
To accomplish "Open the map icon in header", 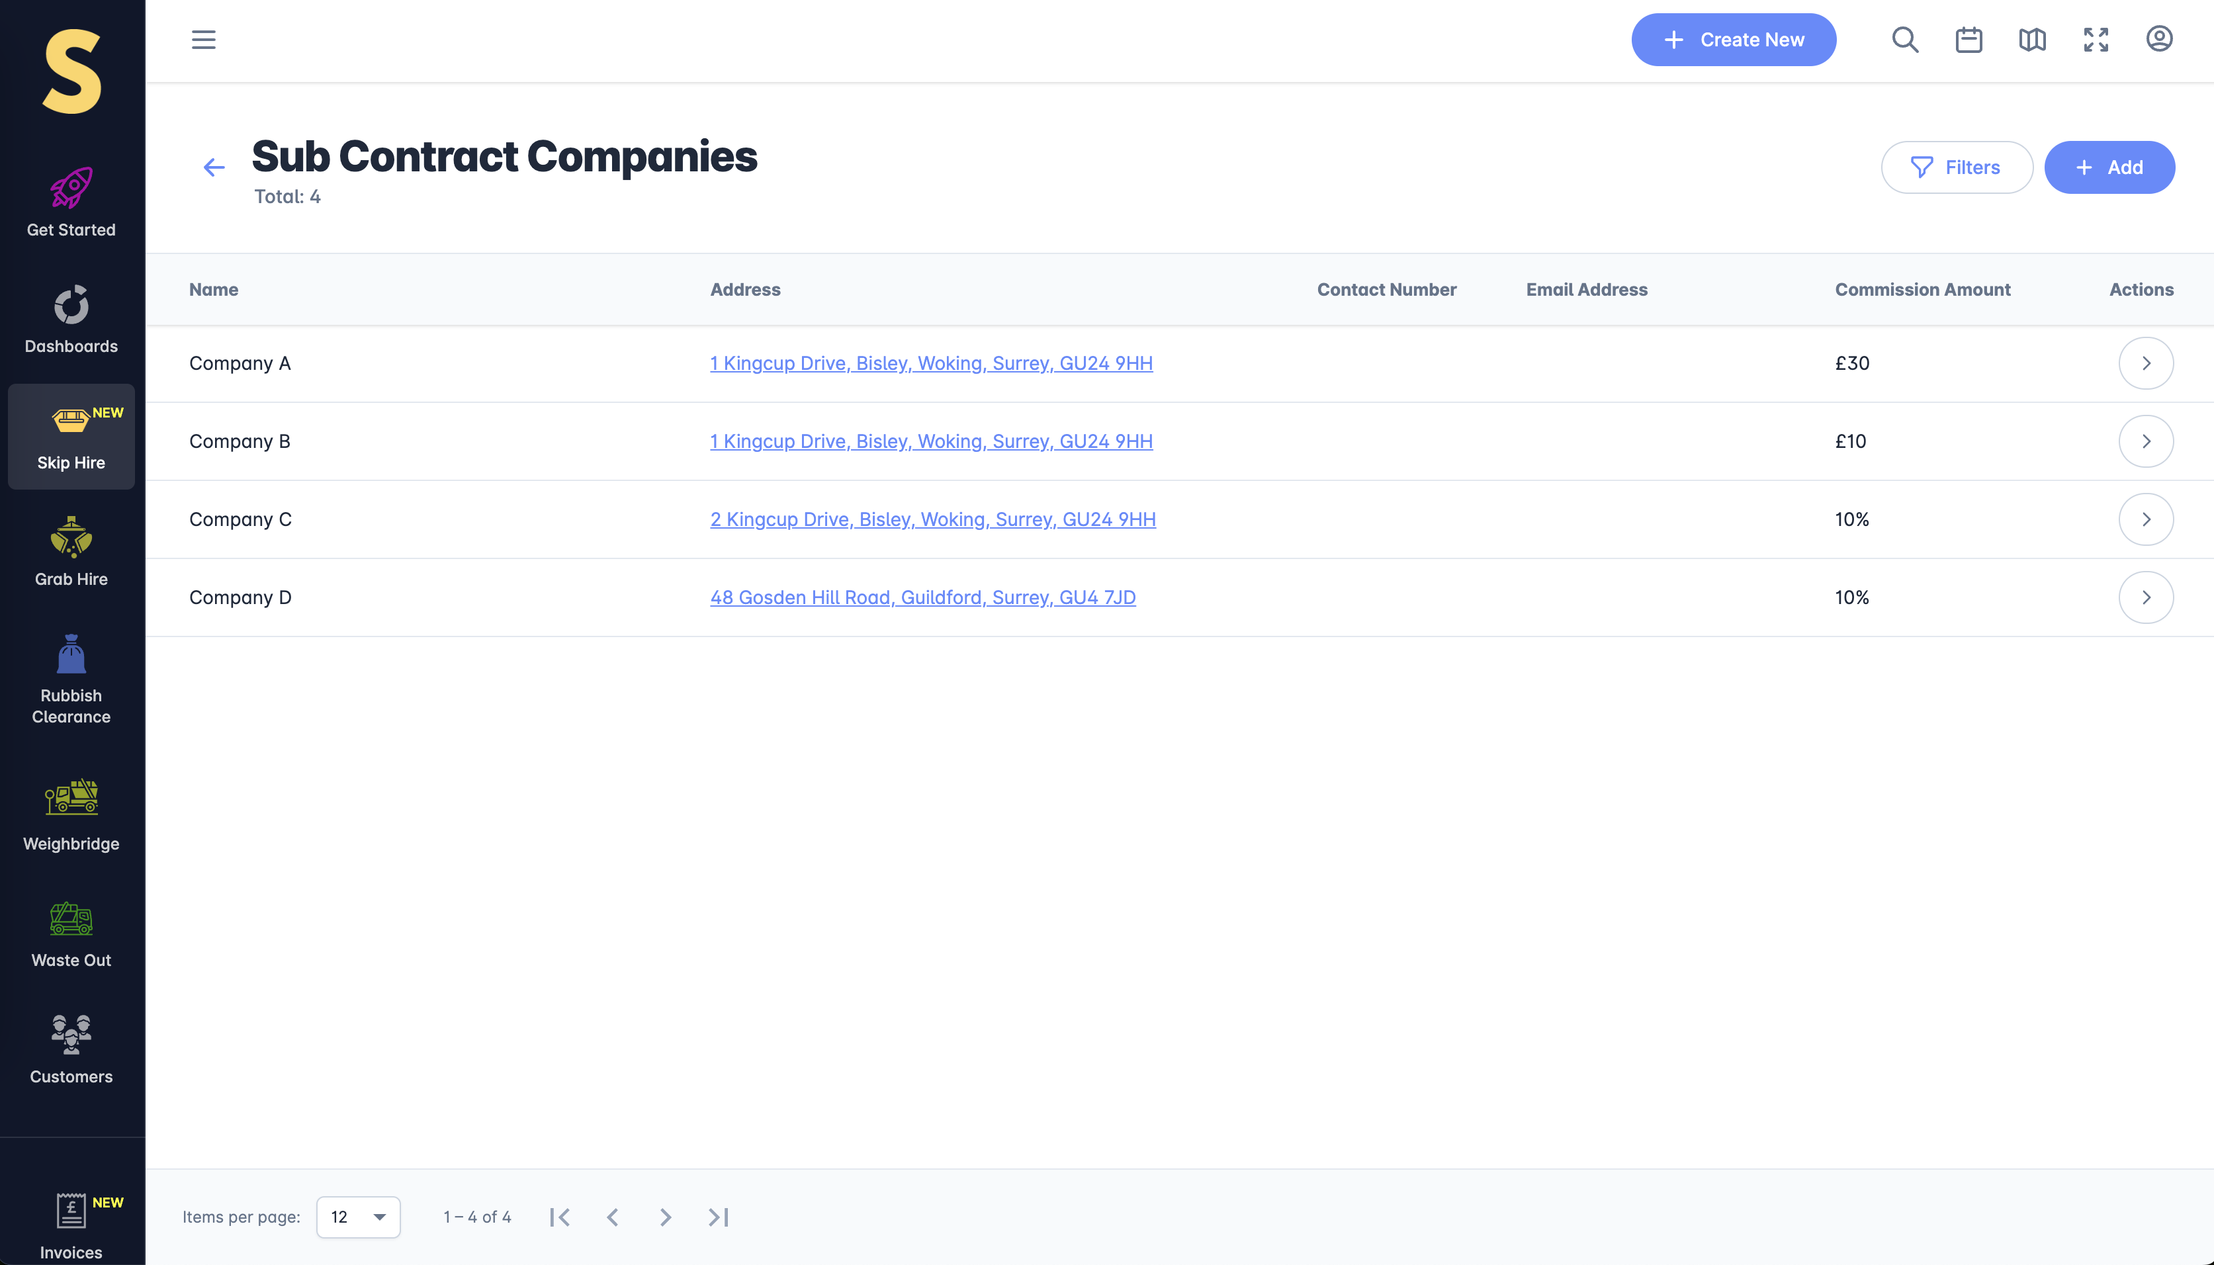I will pos(2031,40).
